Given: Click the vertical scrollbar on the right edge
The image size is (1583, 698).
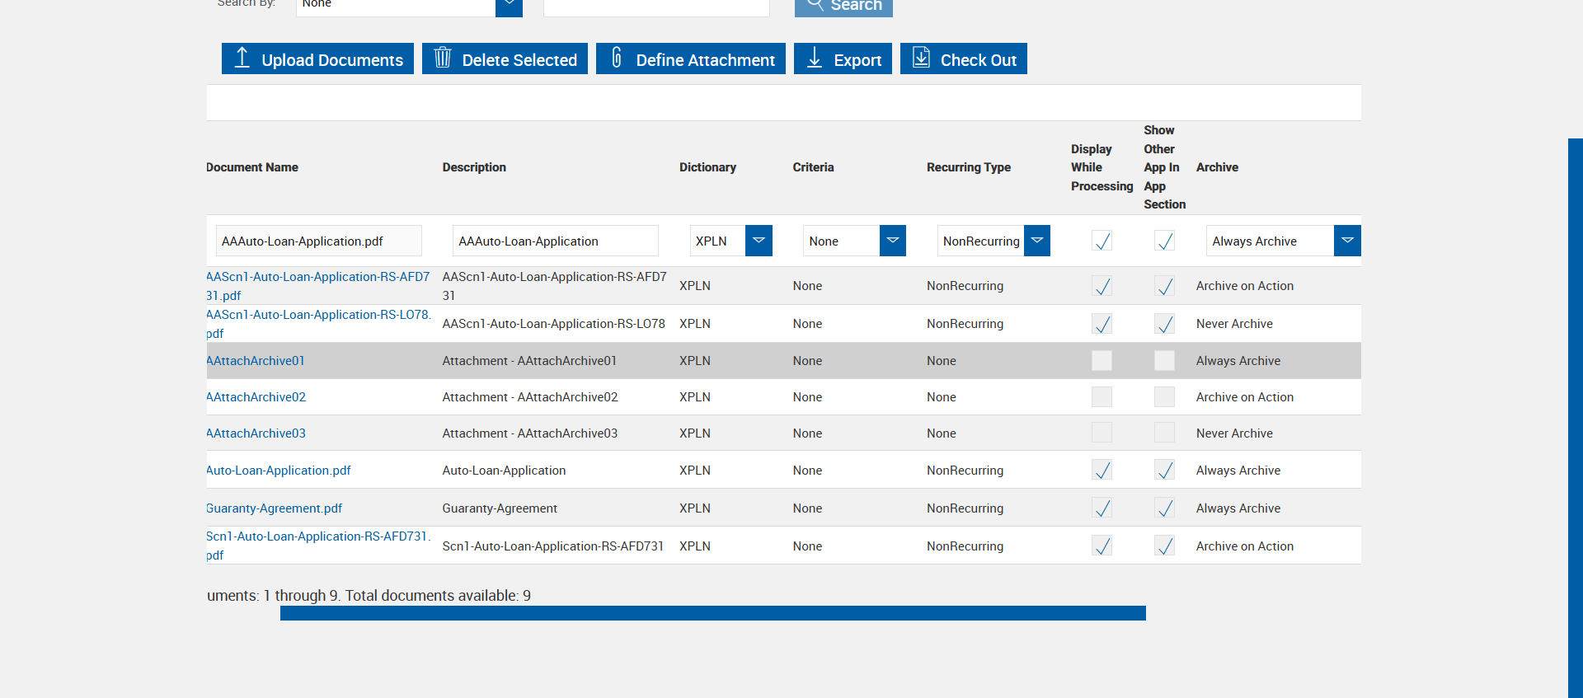Looking at the screenshot, I should tap(1576, 418).
